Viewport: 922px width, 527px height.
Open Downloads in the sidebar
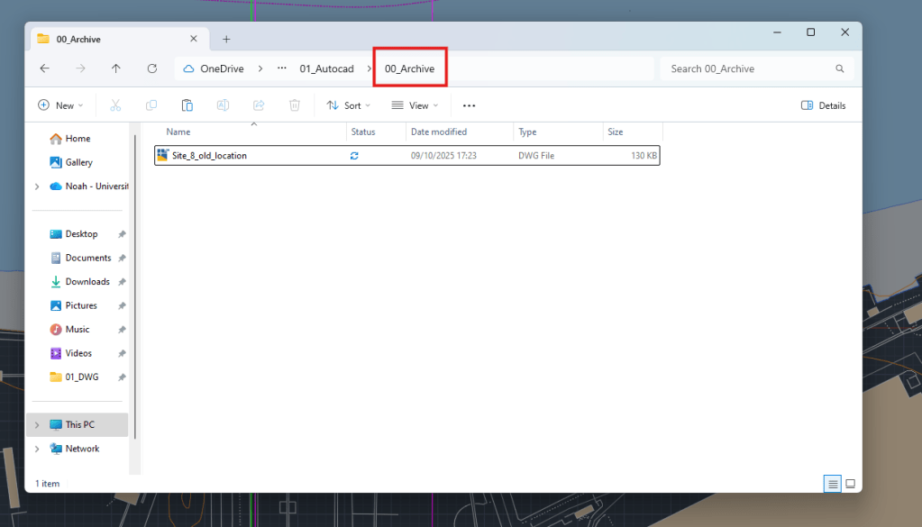[x=87, y=282]
